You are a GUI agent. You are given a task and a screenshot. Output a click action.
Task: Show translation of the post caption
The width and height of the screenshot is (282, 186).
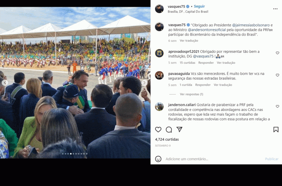[189, 41]
